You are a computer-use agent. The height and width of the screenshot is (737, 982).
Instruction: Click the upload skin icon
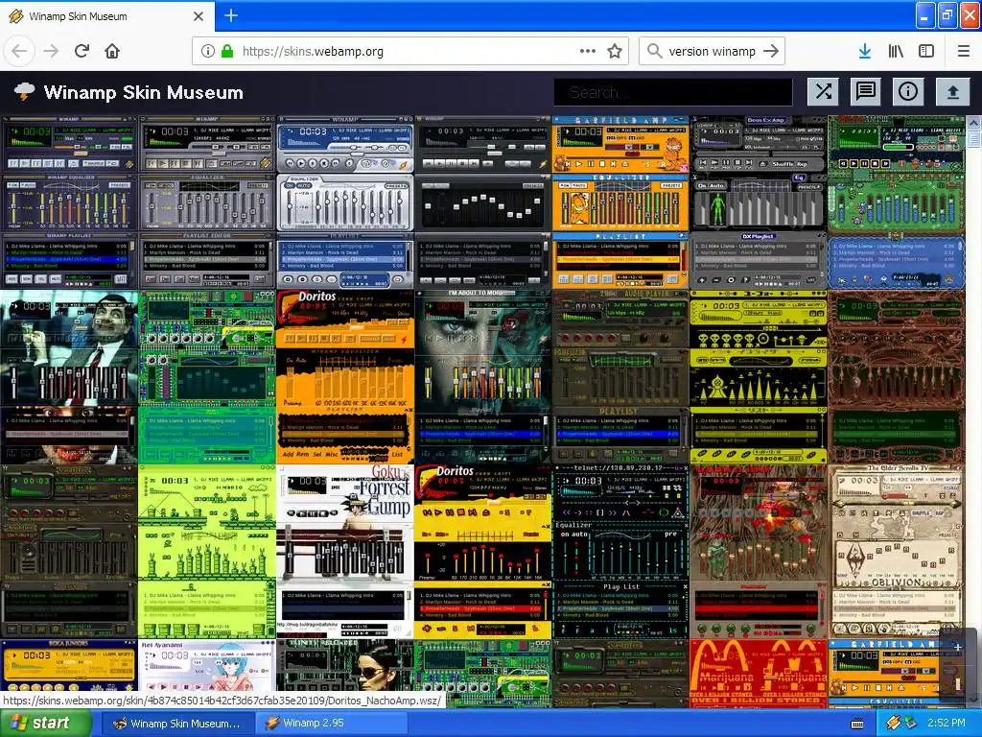(x=952, y=92)
